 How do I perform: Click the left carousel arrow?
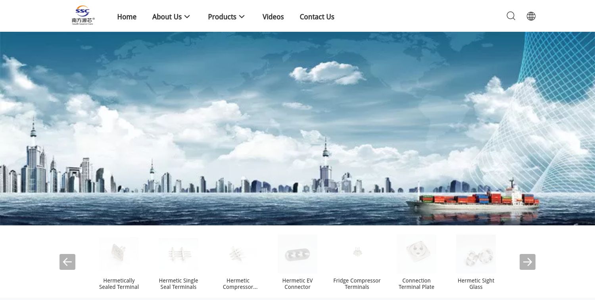pyautogui.click(x=67, y=262)
